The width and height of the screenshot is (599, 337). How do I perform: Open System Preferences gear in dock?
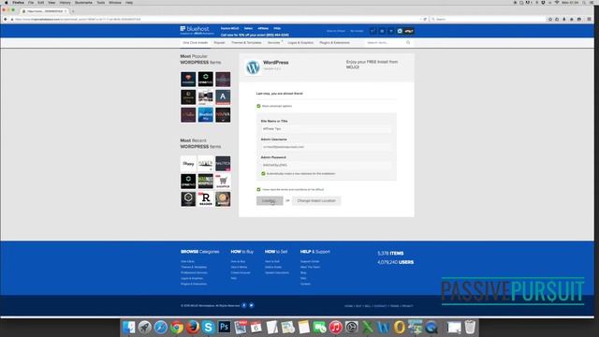click(x=352, y=328)
